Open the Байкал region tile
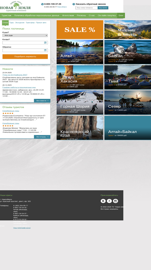 (x=128, y=52)
